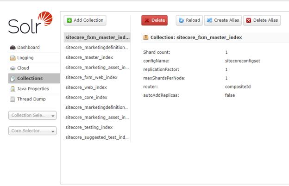
Task: Click the red Delete Alias X icon
Action: tap(249, 20)
